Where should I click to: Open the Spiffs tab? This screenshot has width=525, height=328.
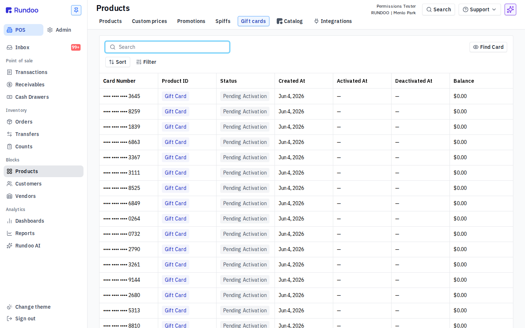click(223, 21)
